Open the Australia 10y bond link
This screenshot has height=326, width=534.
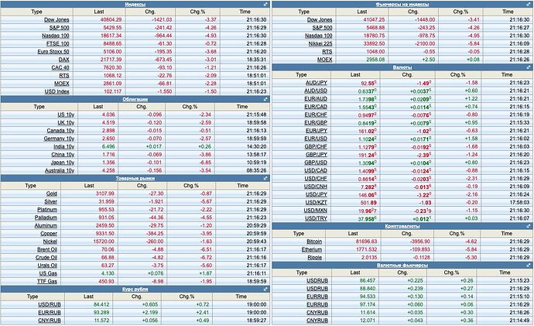click(60, 170)
